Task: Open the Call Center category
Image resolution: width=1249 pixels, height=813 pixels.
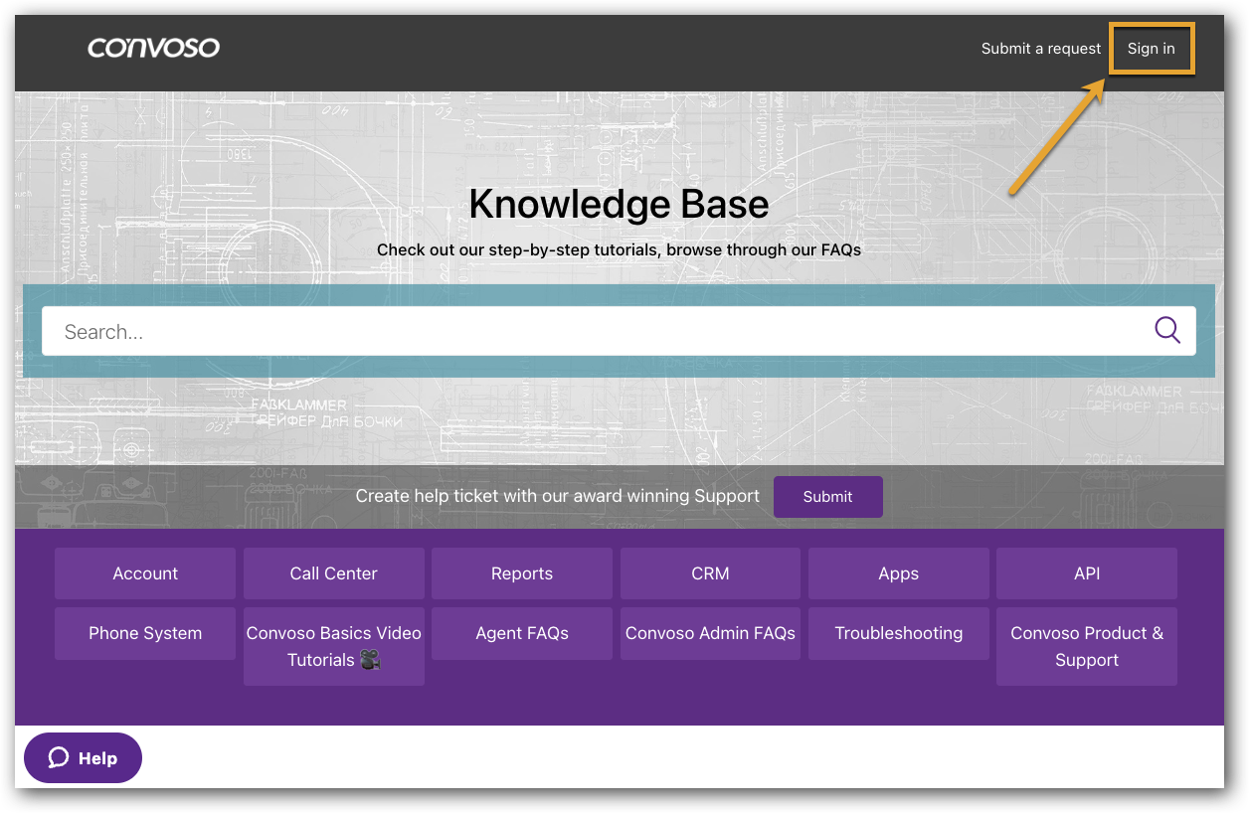Action: [x=334, y=573]
